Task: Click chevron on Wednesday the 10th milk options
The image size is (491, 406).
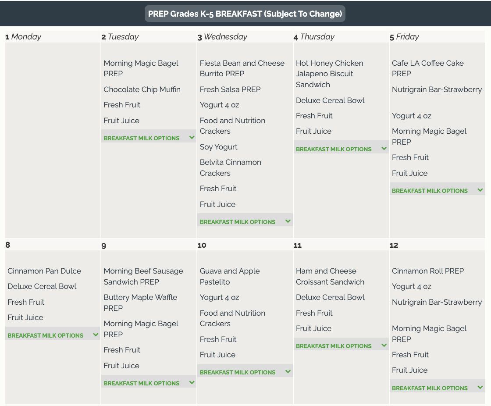Action: 288,372
